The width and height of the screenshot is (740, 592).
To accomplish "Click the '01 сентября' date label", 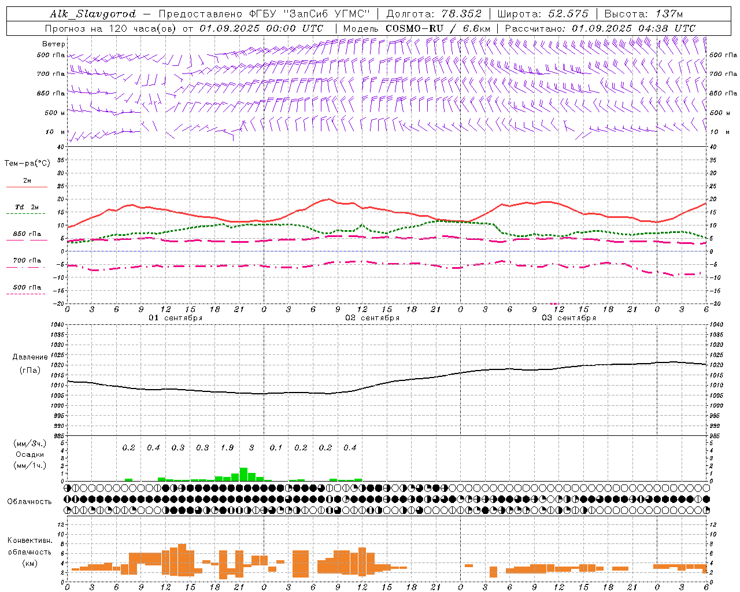I will click(x=176, y=318).
